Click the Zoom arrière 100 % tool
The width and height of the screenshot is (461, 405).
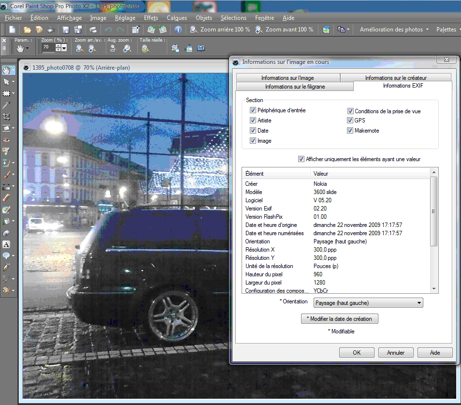point(220,30)
